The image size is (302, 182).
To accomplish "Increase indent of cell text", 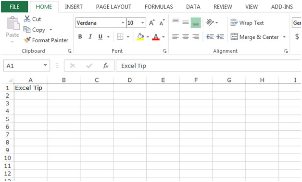I will (x=220, y=36).
